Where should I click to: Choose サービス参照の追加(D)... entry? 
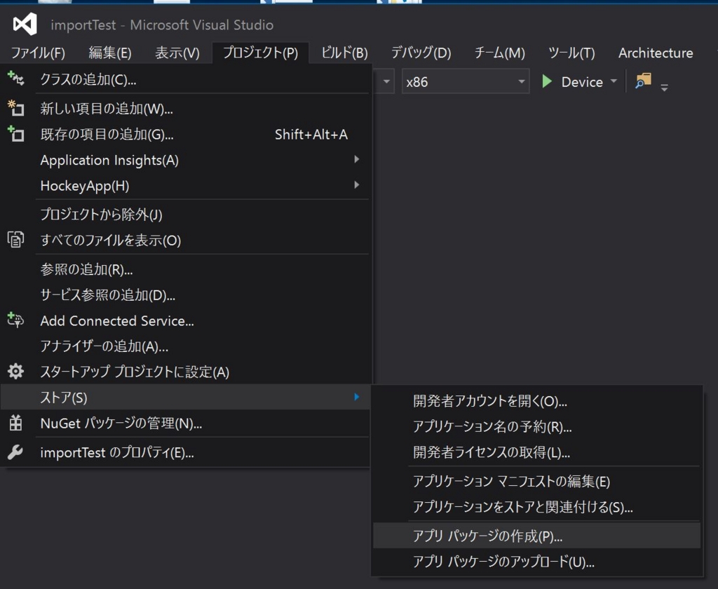coord(185,294)
